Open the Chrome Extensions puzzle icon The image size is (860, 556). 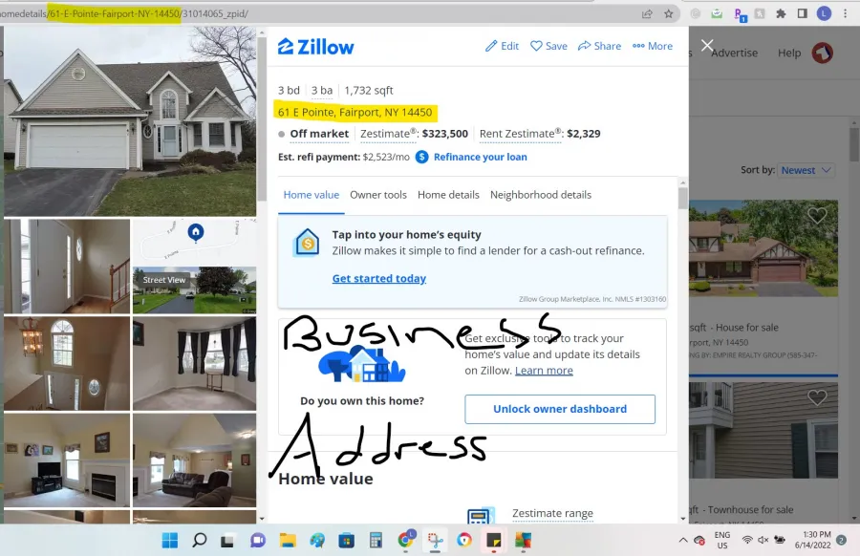781,13
